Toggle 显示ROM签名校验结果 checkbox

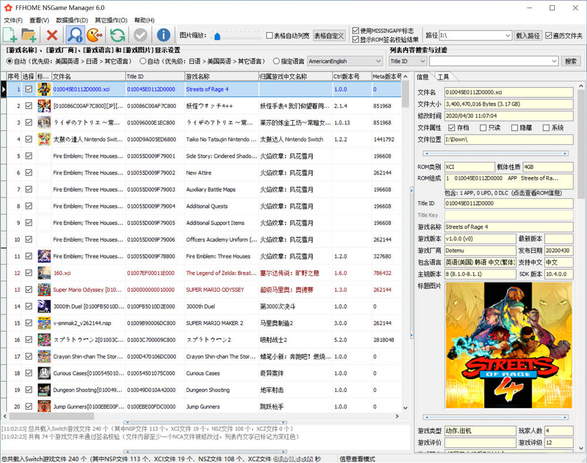(356, 39)
